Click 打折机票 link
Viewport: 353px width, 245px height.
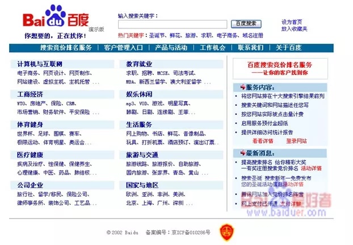tap(152, 143)
